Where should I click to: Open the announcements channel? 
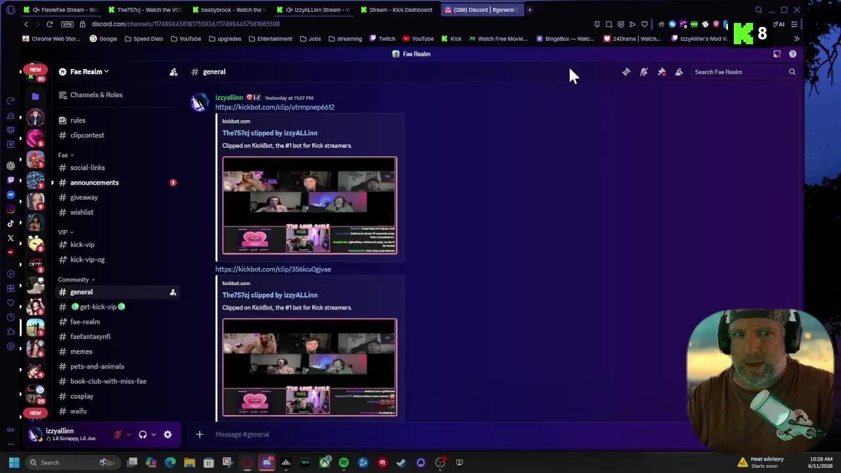point(118,183)
